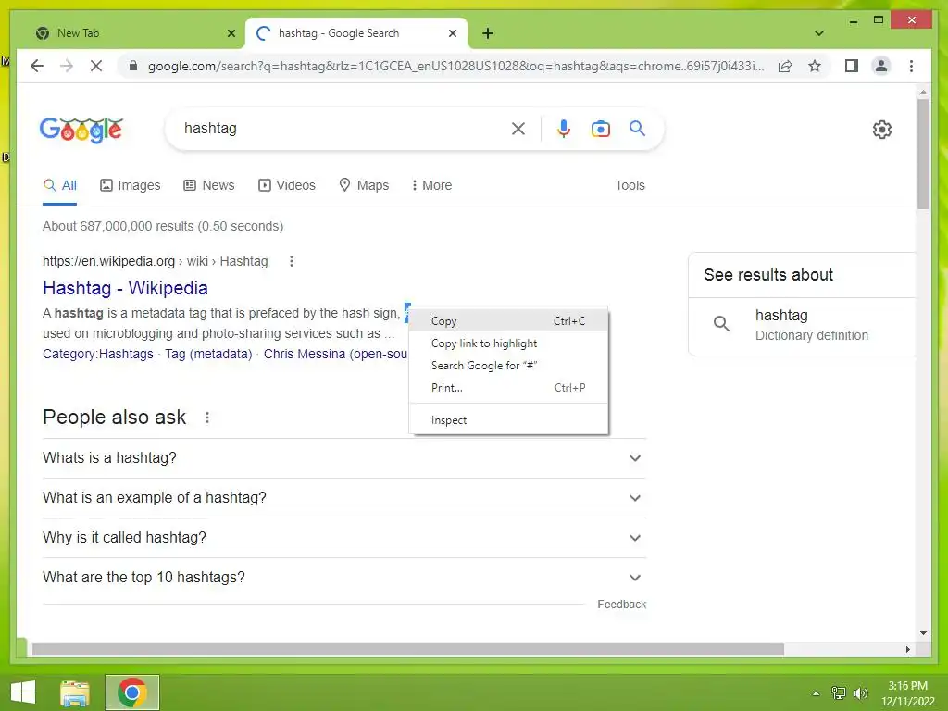The height and width of the screenshot is (711, 948).
Task: Open the Chrome side panel icon
Action: click(852, 66)
